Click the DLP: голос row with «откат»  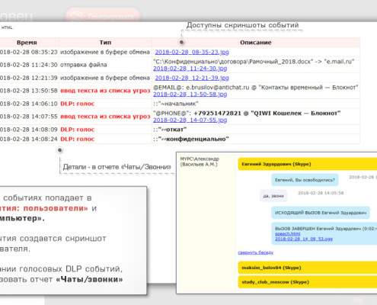click(x=180, y=130)
